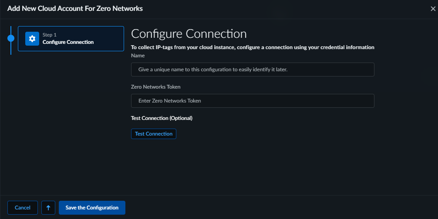Click the Test Connection (Optional) label
The image size is (438, 219).
pyautogui.click(x=162, y=118)
